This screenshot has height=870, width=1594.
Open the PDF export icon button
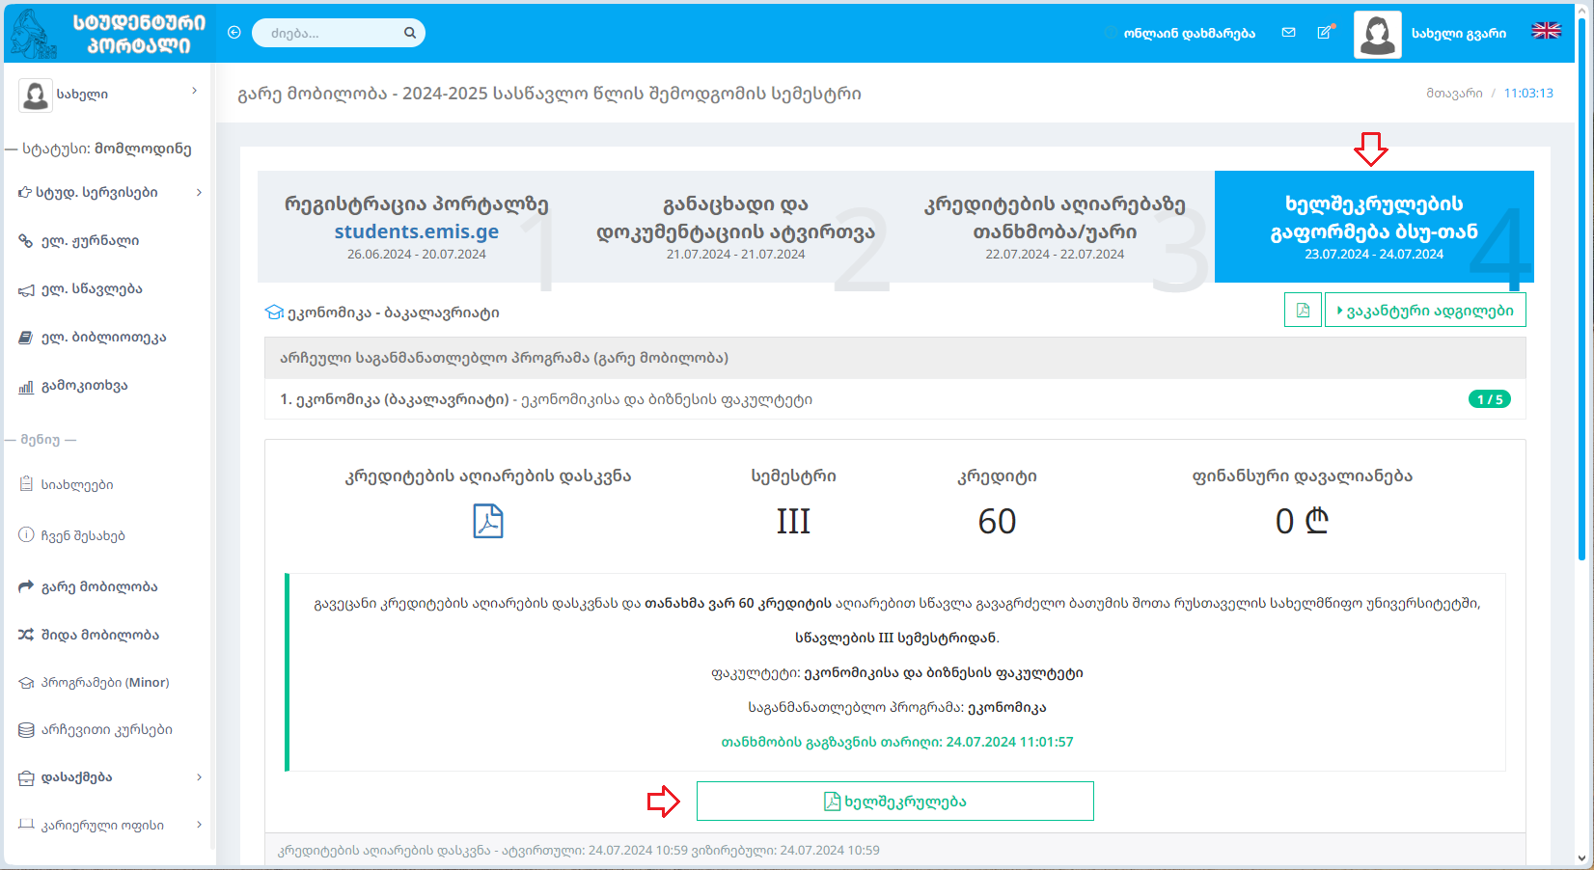pyautogui.click(x=1303, y=311)
